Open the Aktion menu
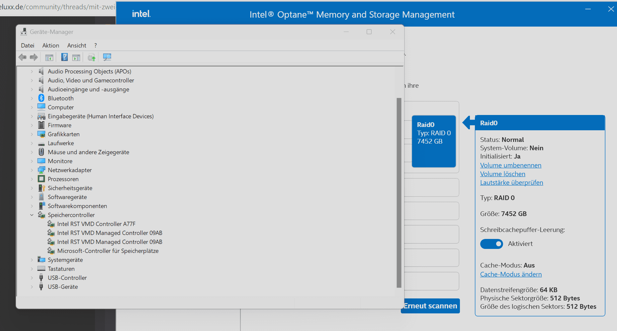The image size is (617, 331). coord(51,46)
